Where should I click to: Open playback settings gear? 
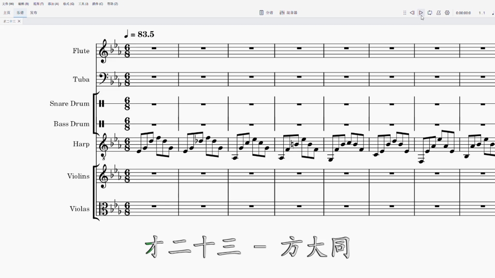(x=447, y=13)
